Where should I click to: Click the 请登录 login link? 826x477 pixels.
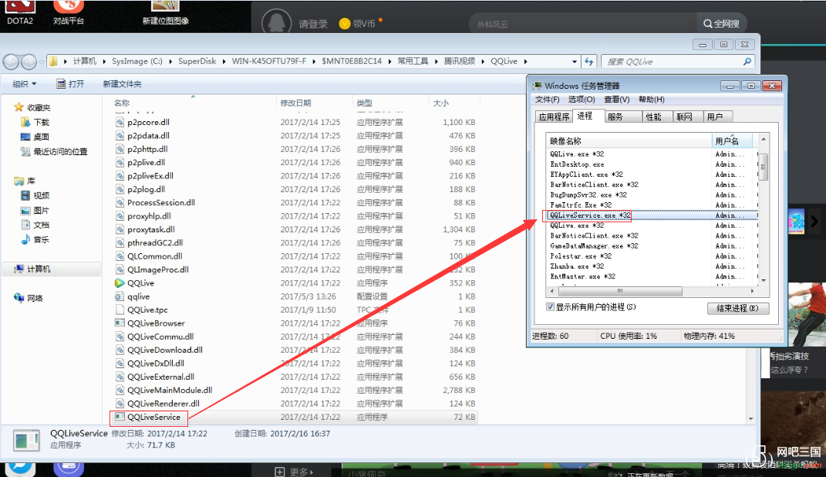pos(313,24)
